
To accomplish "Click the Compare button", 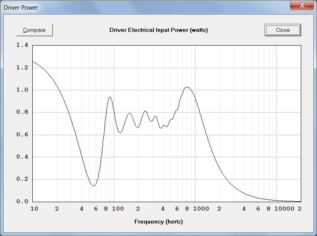I will tap(34, 30).
